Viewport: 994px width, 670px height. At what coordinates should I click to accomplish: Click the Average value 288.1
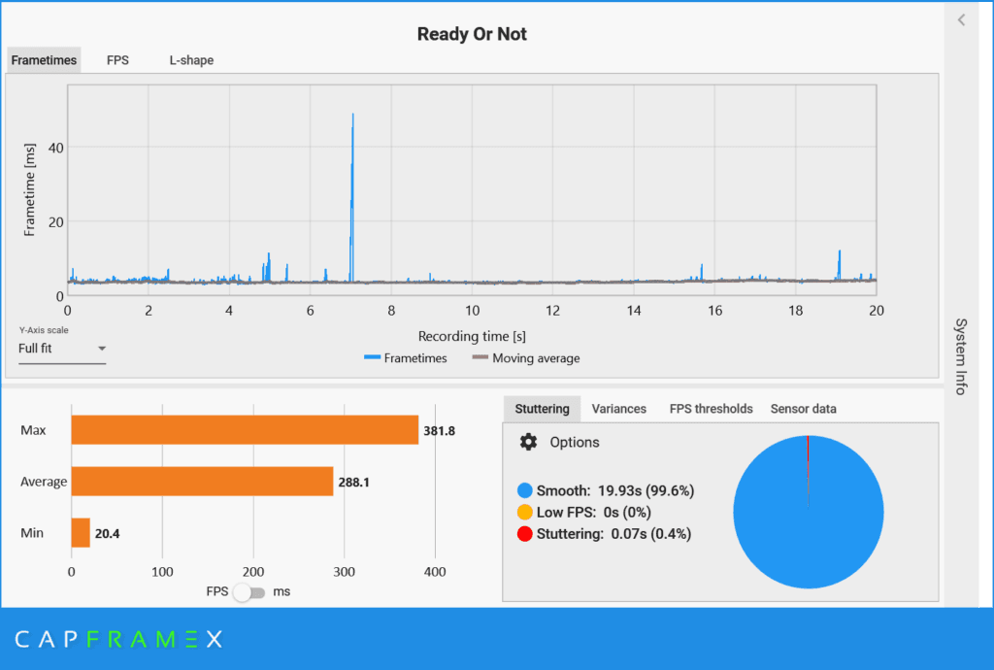tap(353, 483)
